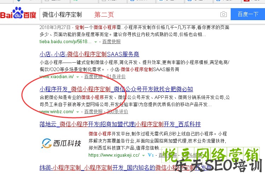
Task: Open 纬润-小程序定制 result title
Action: point(125,168)
